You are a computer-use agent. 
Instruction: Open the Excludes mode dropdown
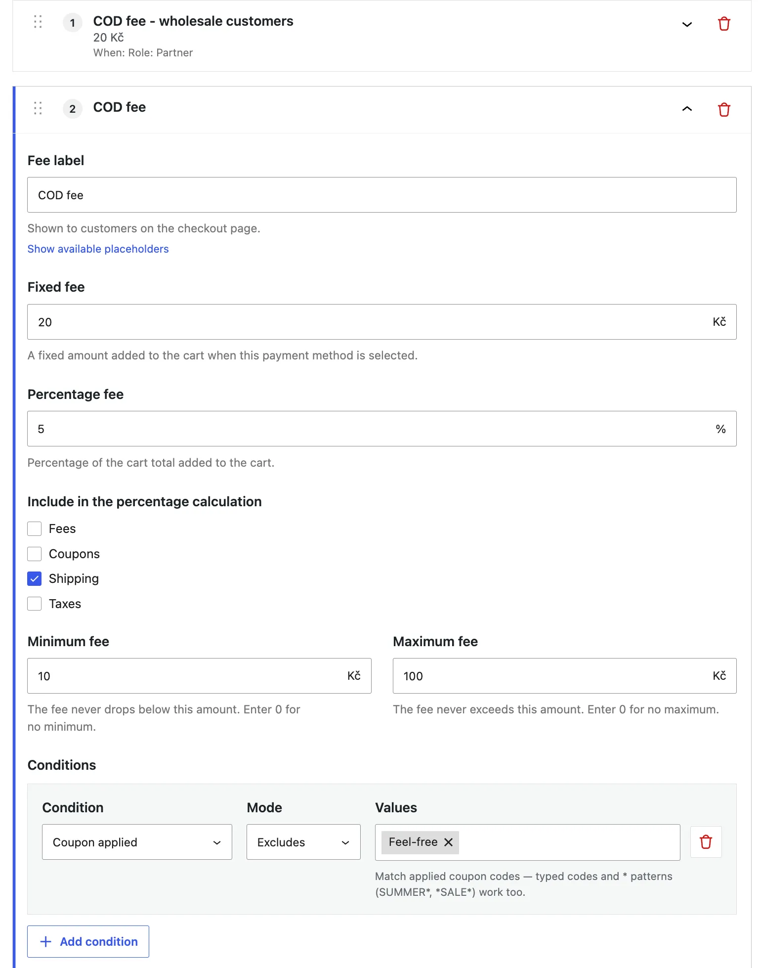click(x=303, y=842)
